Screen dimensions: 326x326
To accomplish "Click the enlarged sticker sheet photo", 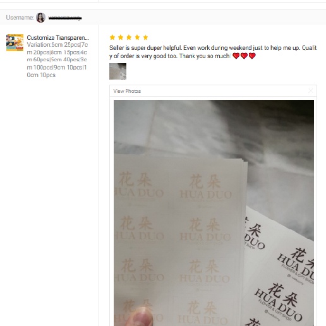I will coord(214,213).
